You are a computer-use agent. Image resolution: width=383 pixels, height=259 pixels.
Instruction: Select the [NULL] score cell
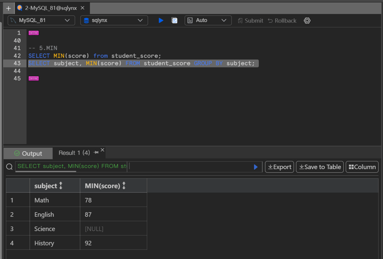[113, 229]
